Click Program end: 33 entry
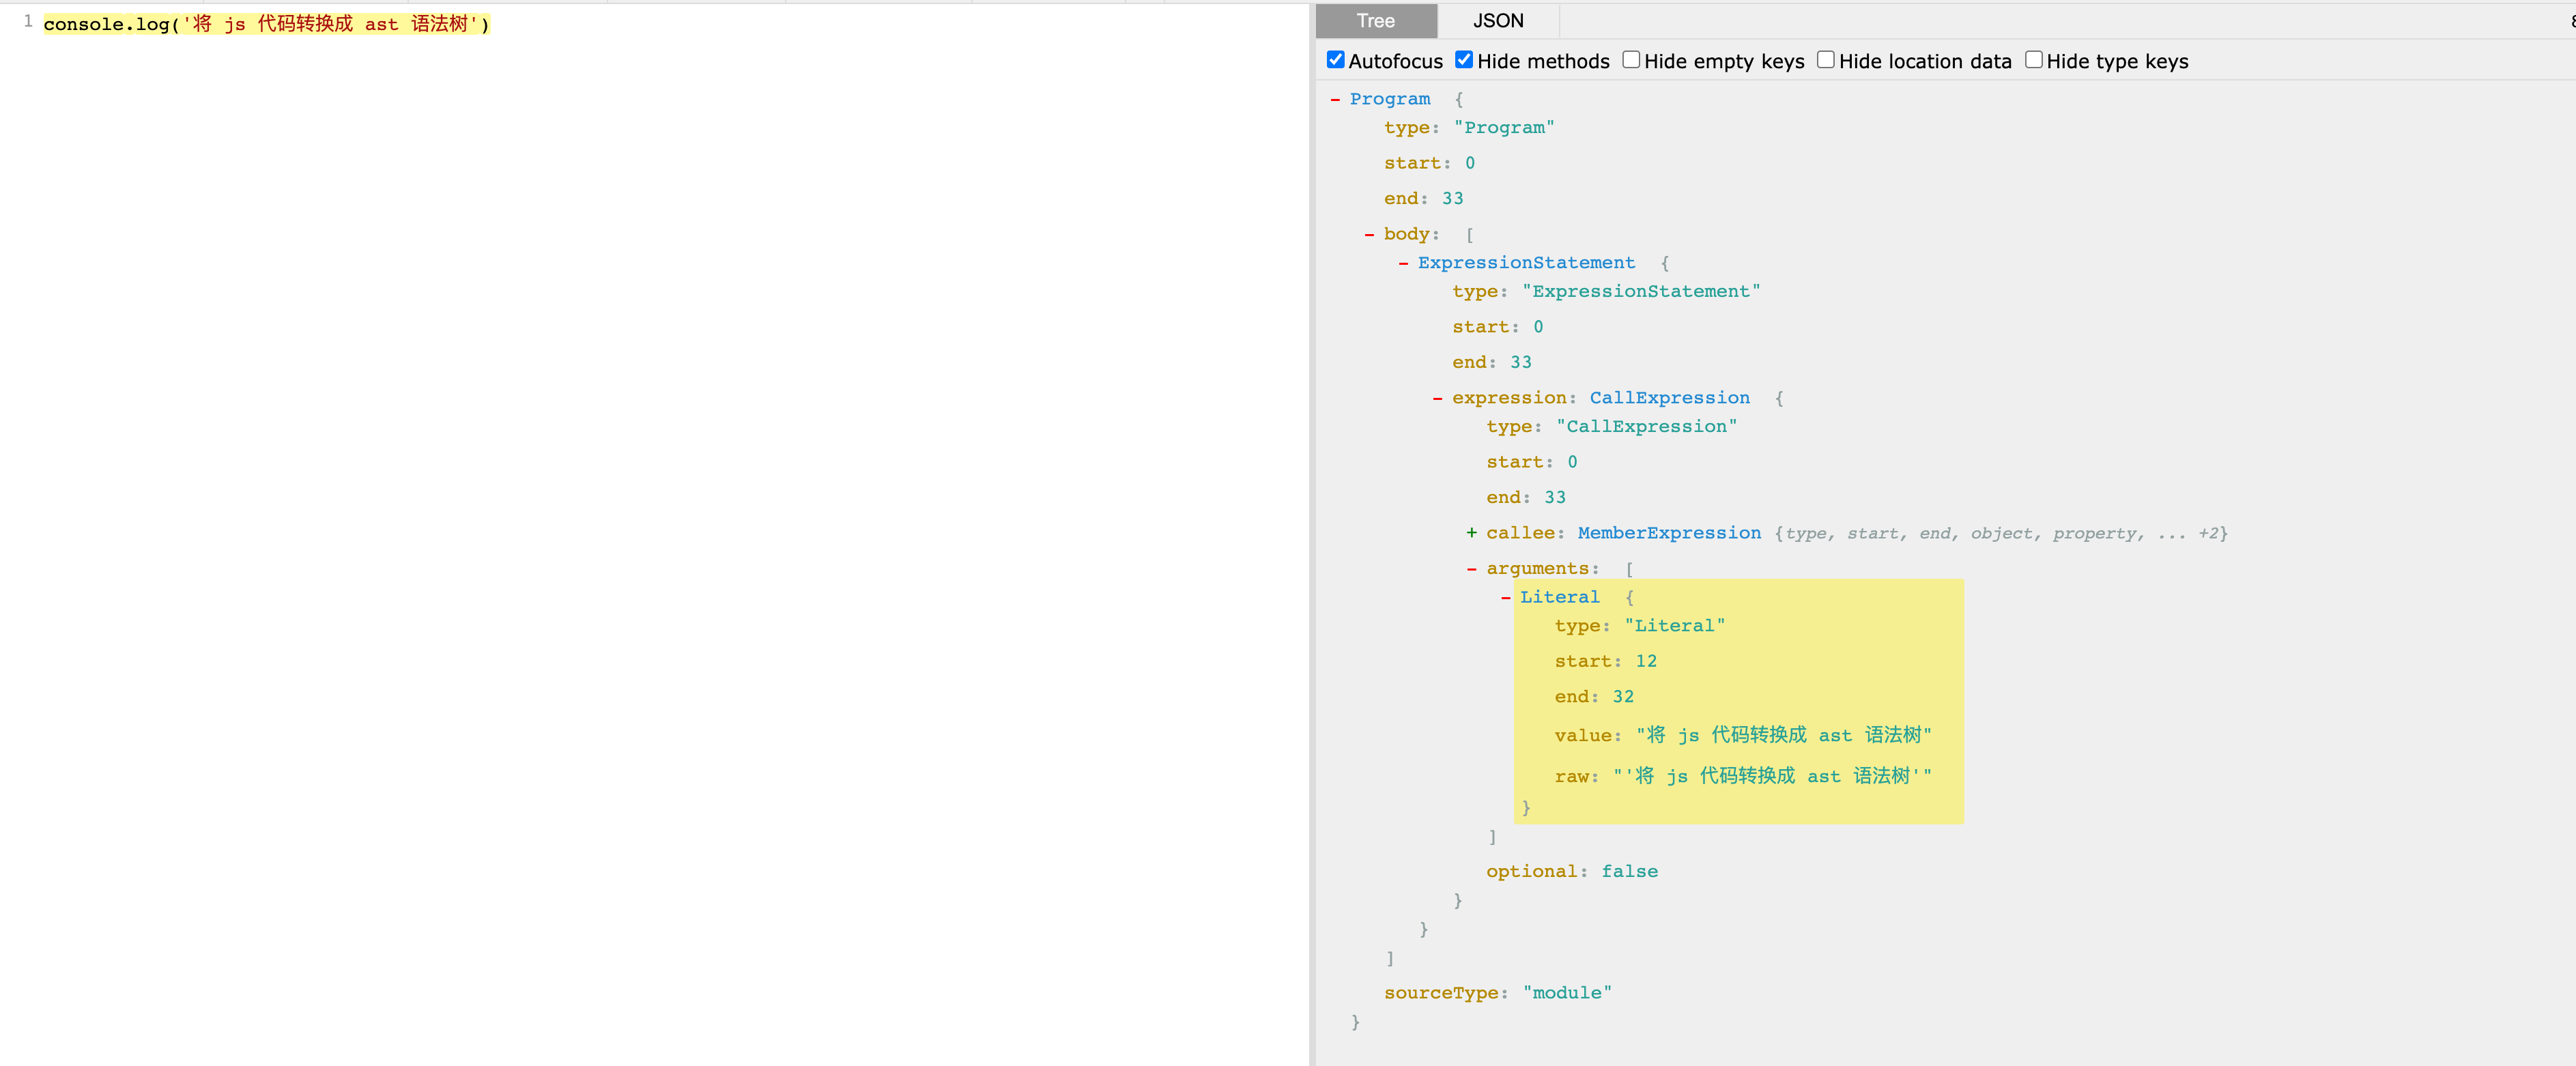The height and width of the screenshot is (1066, 2576). (1423, 198)
